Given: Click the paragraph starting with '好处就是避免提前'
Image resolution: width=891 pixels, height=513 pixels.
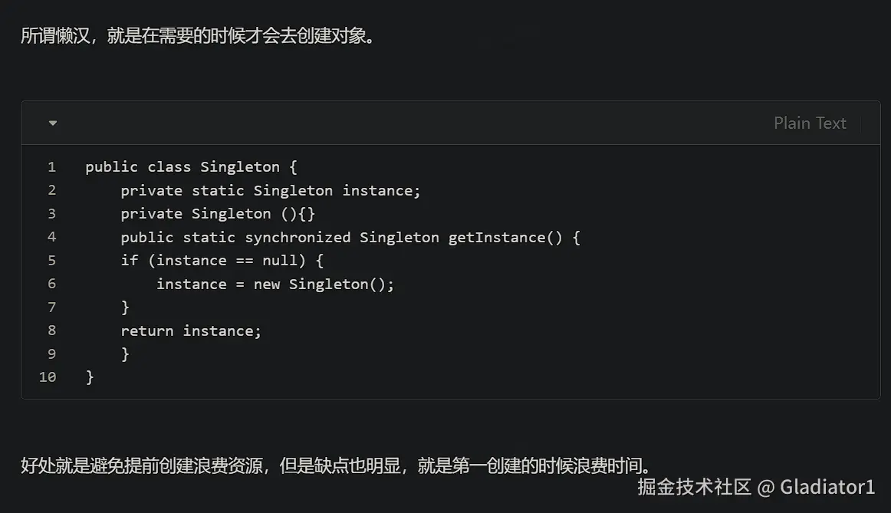Looking at the screenshot, I should coord(336,465).
